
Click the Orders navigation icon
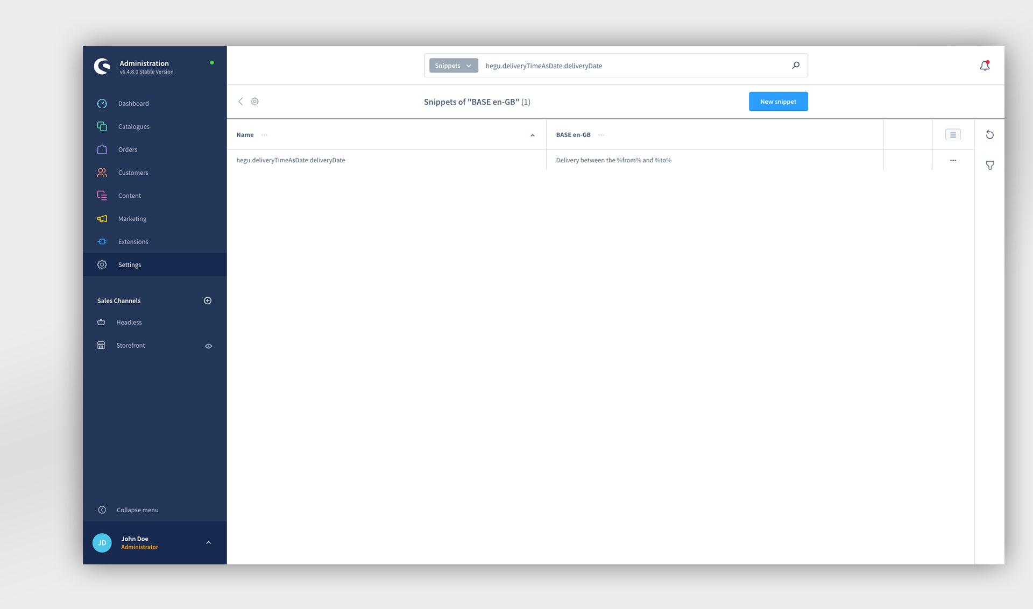(102, 150)
